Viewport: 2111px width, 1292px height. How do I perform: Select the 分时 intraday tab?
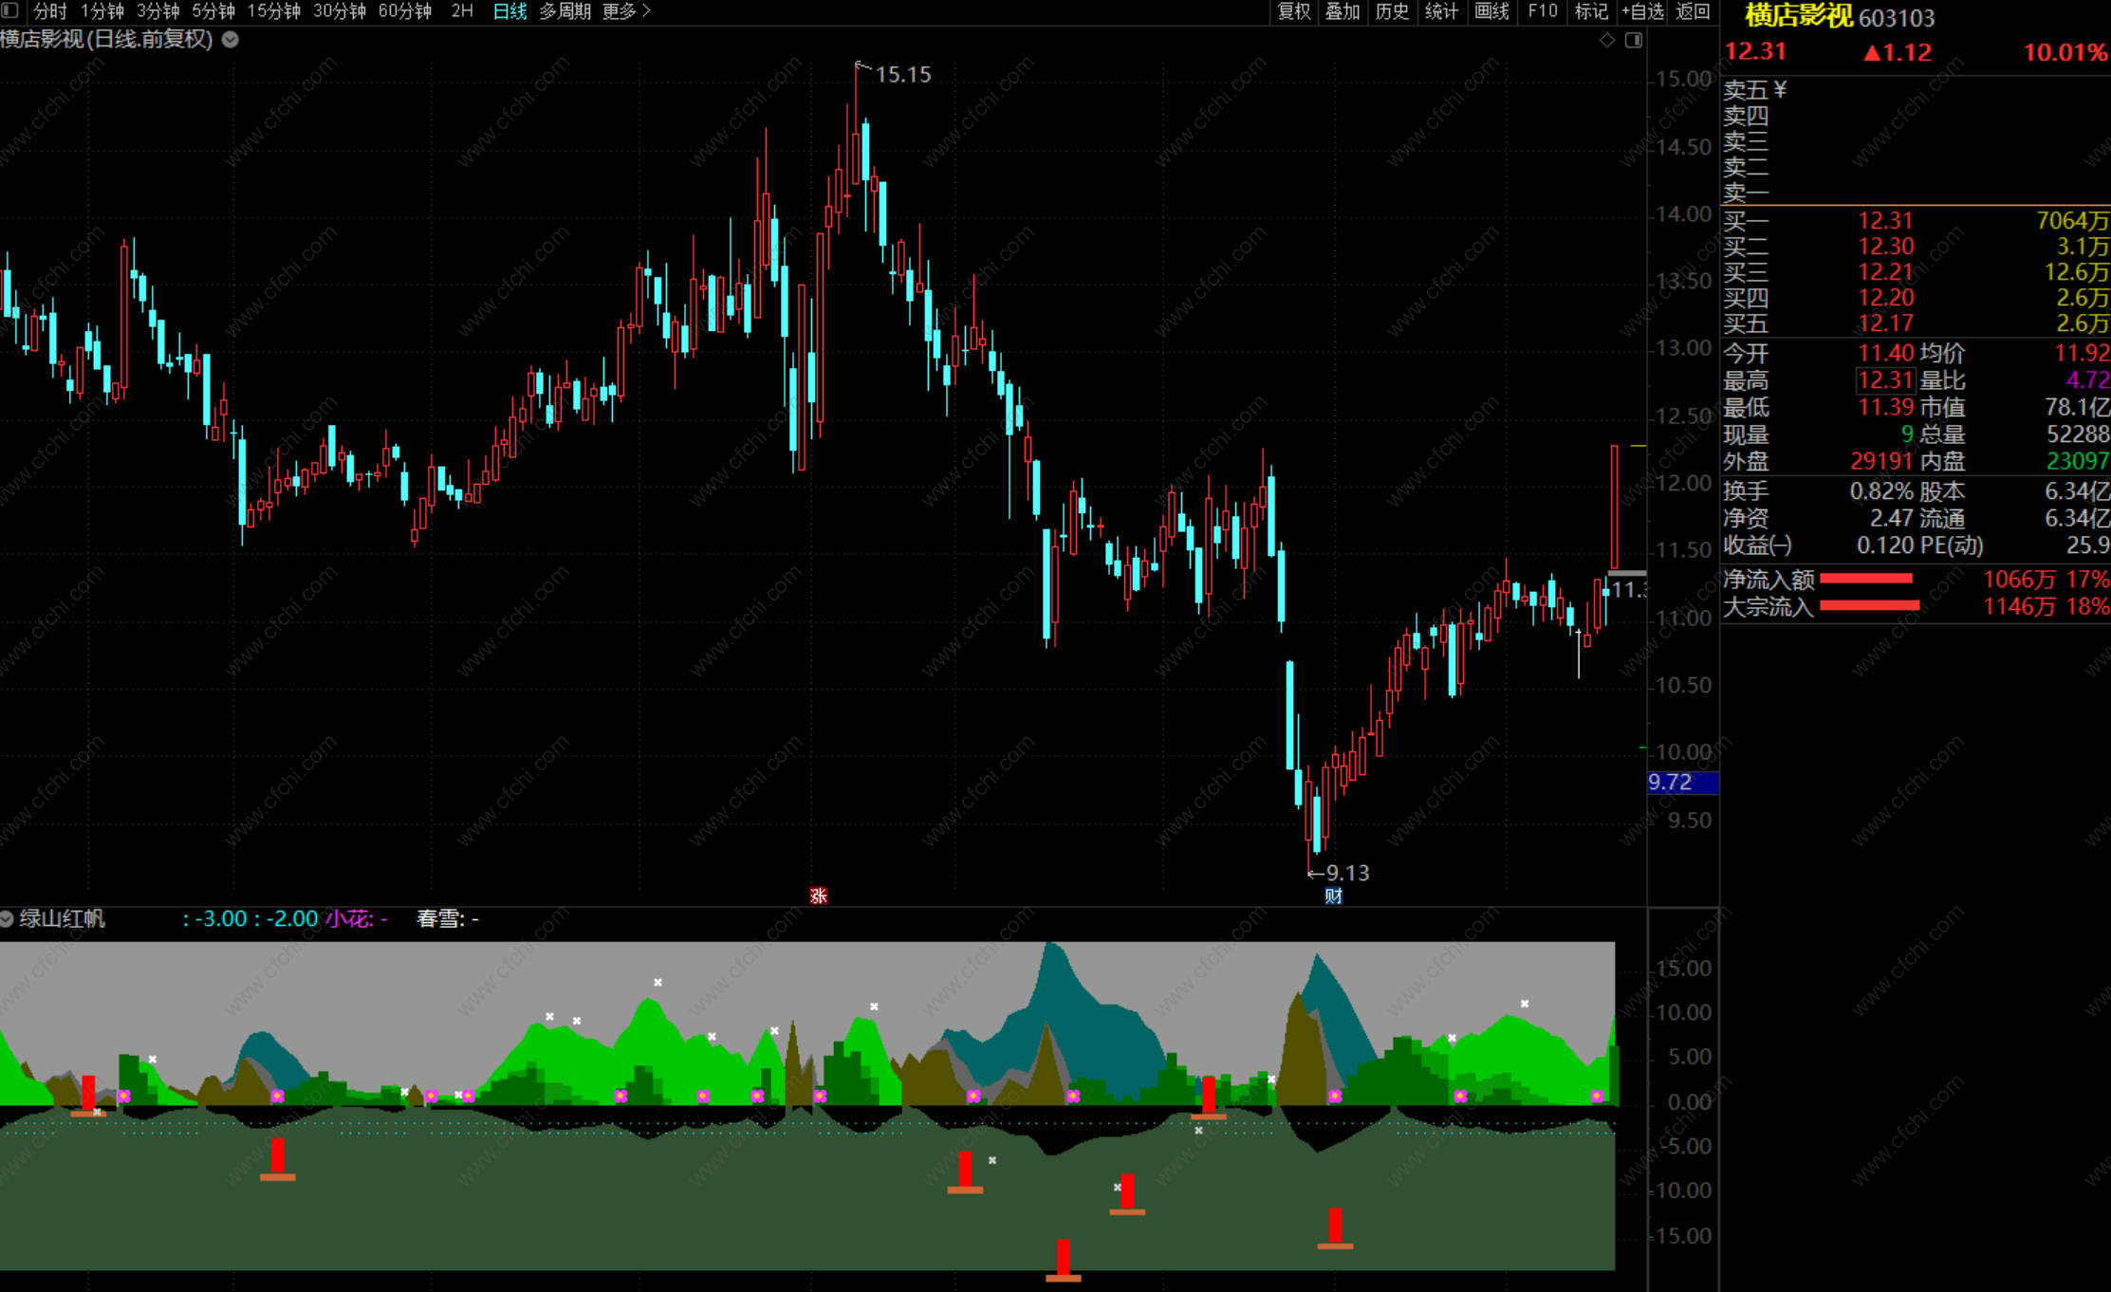tap(49, 11)
